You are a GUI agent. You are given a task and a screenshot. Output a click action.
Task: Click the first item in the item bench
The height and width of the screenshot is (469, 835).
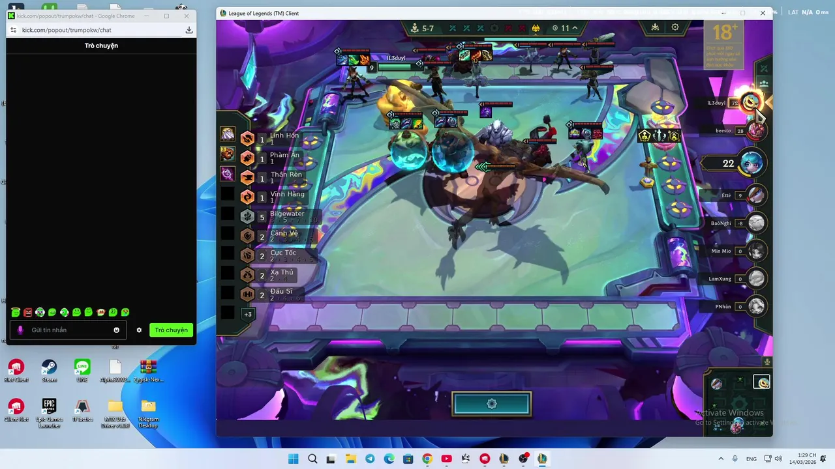(227, 134)
